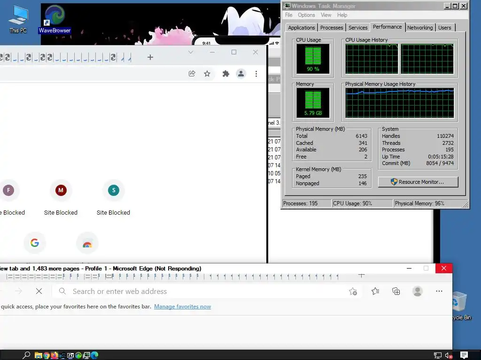Open 7-Zip from the taskbar

pyautogui.click(x=70, y=355)
